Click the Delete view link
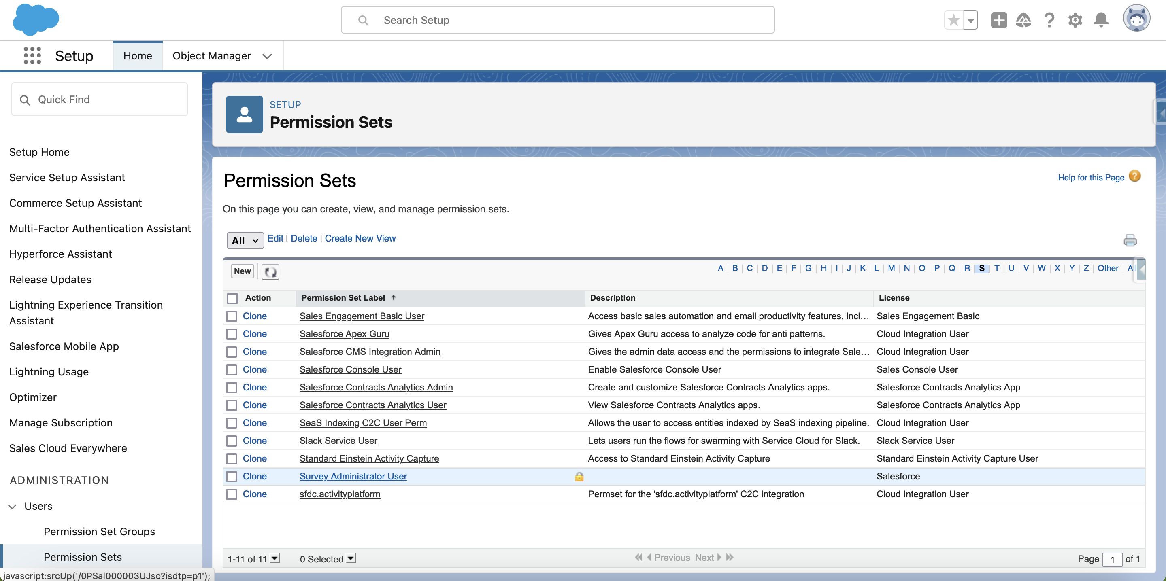1166x581 pixels. point(304,238)
